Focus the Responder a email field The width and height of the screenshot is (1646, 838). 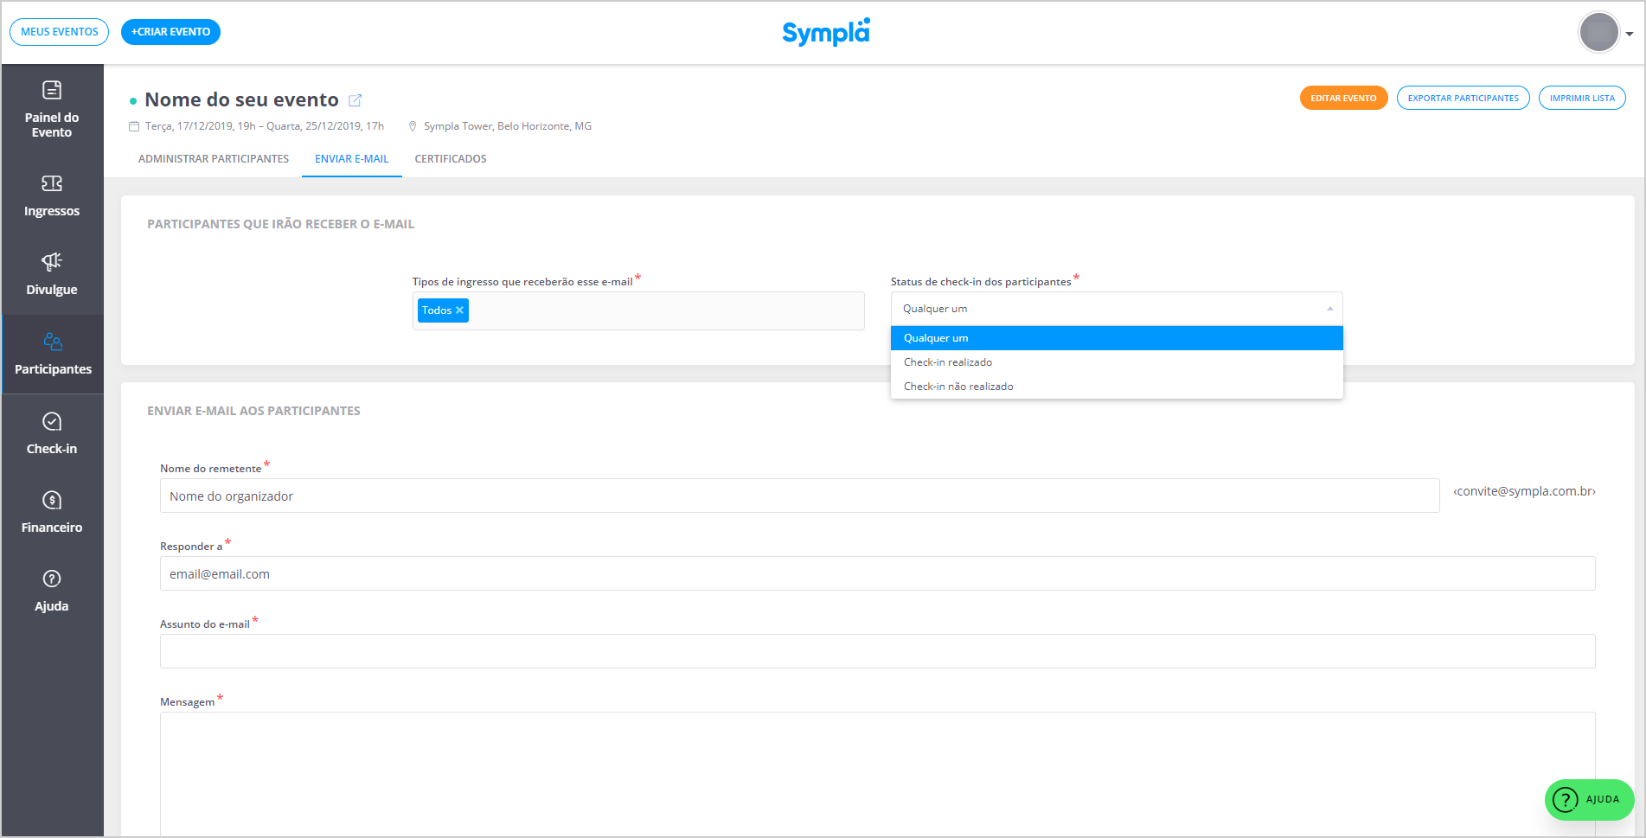click(x=878, y=573)
